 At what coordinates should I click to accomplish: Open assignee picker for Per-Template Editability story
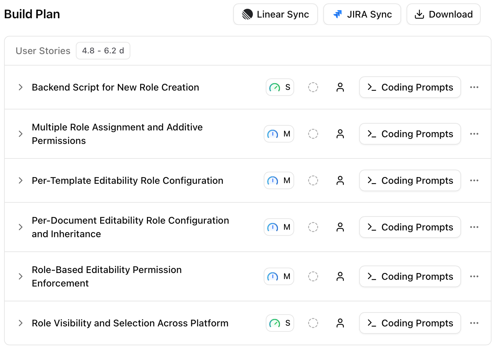pyautogui.click(x=340, y=180)
